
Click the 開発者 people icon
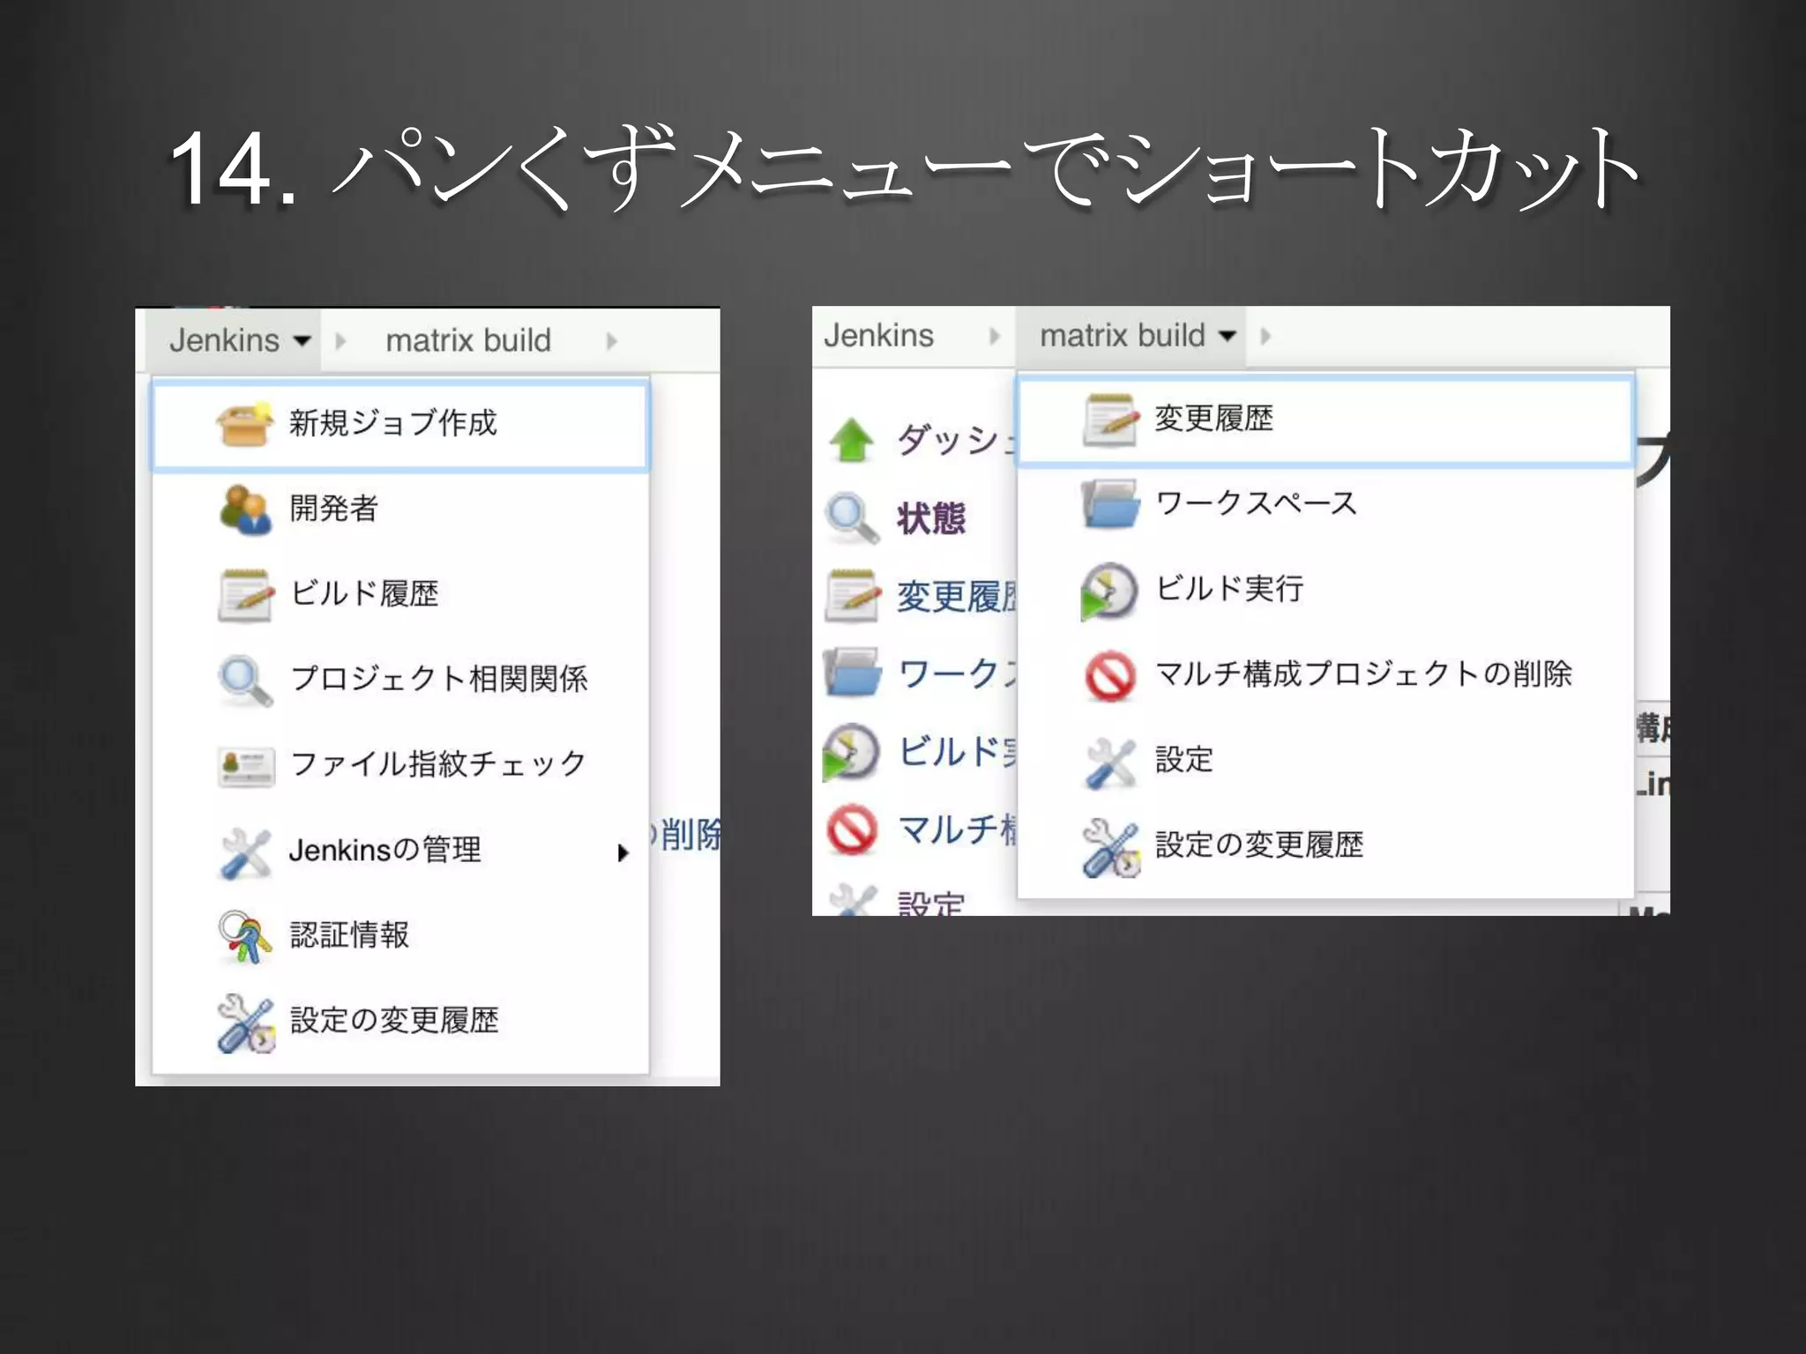244,510
